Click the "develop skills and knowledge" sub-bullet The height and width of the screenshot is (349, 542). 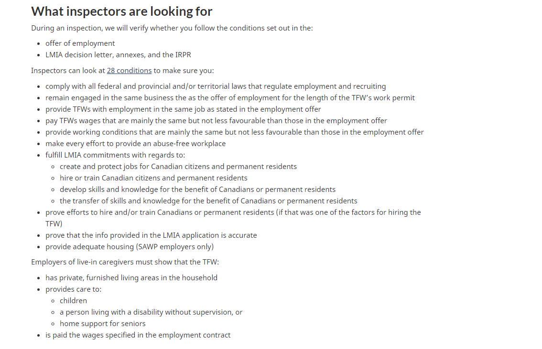[x=197, y=190]
